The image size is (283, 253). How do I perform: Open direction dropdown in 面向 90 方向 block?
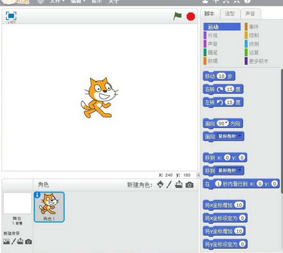pyautogui.click(x=226, y=122)
